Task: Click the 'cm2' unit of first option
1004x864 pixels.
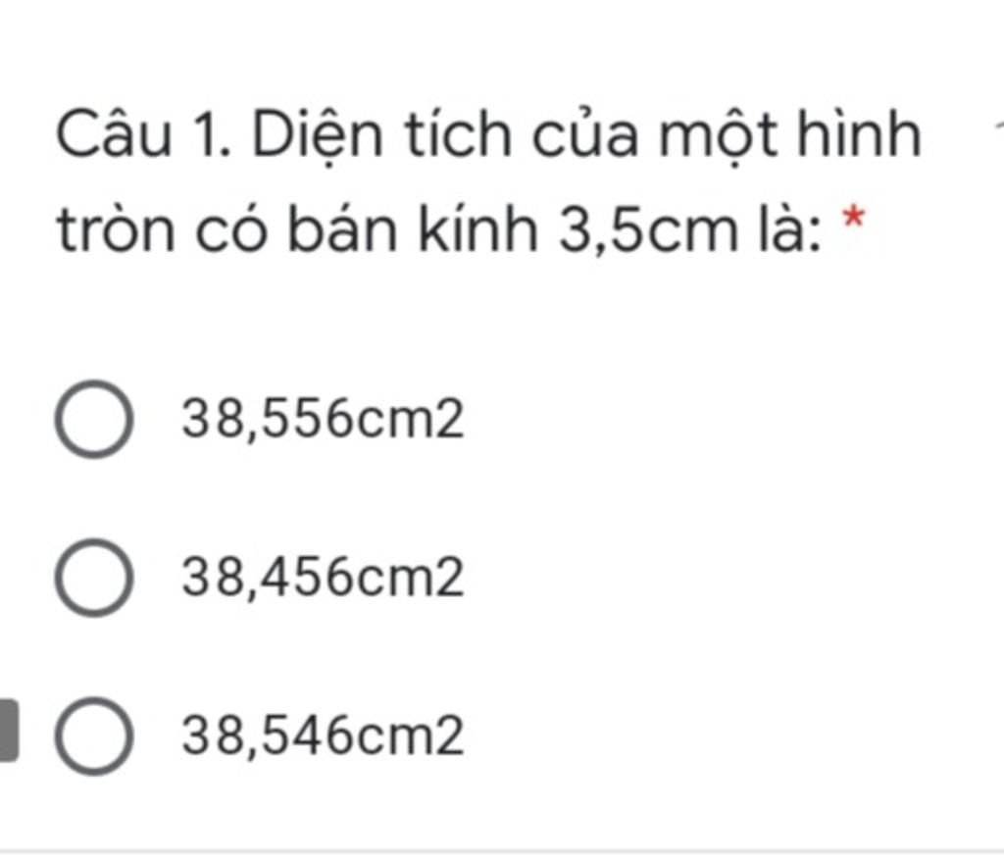Action: coord(410,420)
